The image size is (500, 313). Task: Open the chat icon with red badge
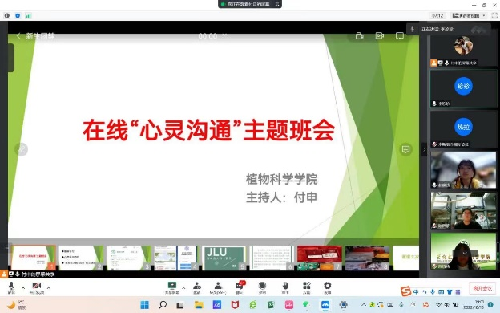(x=240, y=287)
